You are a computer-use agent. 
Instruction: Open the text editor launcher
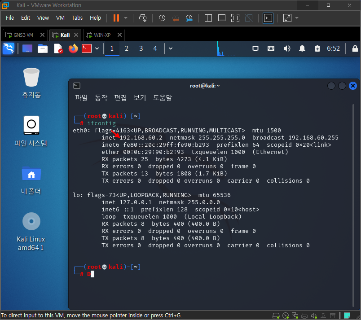point(58,48)
